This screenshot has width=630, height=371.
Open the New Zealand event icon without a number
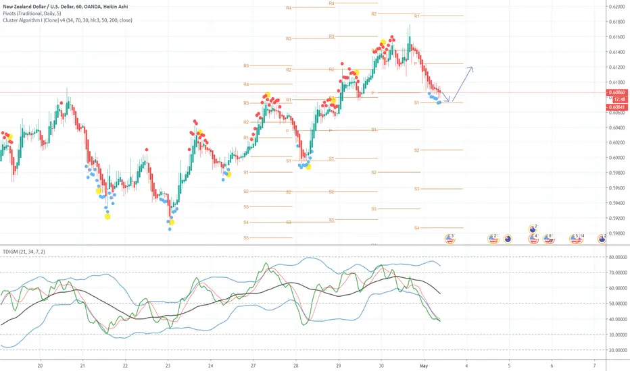508,239
